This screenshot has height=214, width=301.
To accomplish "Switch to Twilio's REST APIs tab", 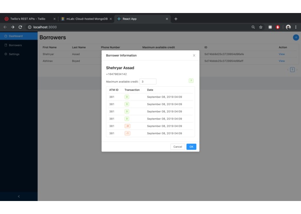I will point(30,19).
